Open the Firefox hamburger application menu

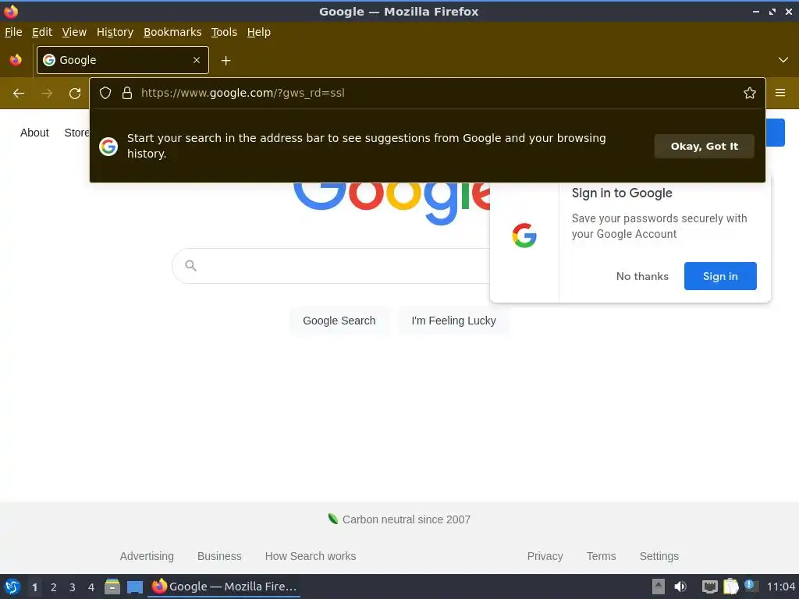pos(779,93)
